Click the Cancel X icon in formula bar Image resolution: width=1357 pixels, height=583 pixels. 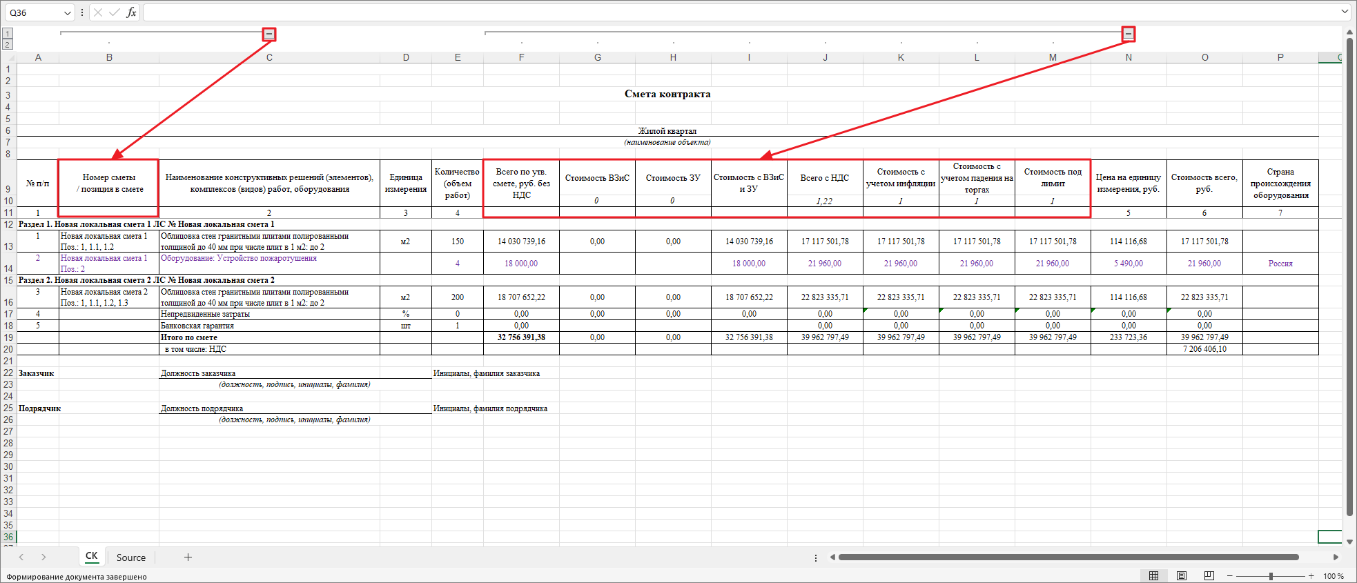(98, 12)
